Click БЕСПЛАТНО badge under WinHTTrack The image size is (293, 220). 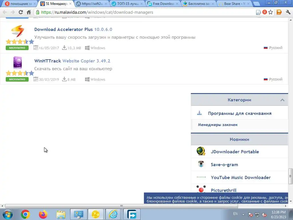17,79
